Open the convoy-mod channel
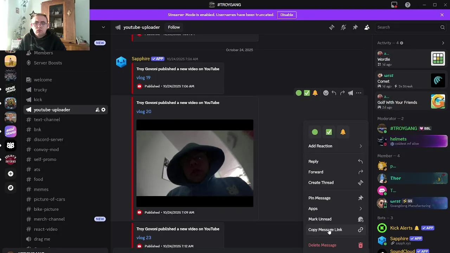 coord(66,149)
